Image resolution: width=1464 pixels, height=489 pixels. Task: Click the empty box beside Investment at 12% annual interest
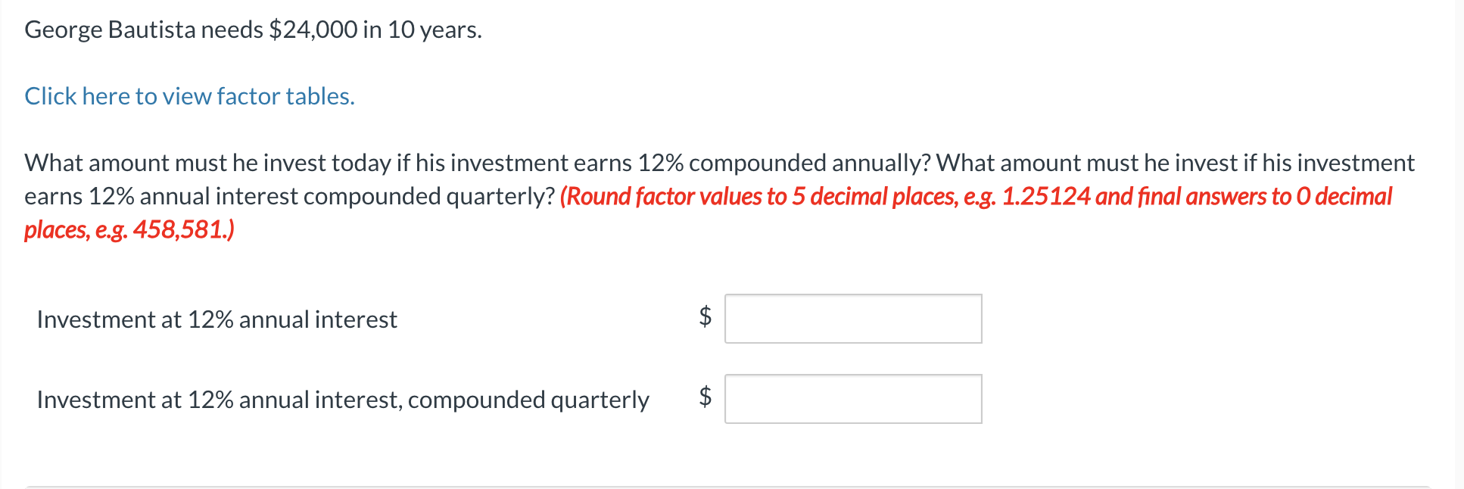[x=852, y=319]
